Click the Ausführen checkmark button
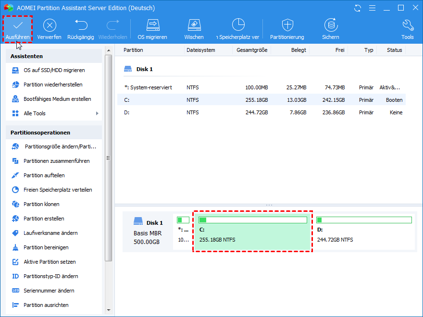 point(18,29)
